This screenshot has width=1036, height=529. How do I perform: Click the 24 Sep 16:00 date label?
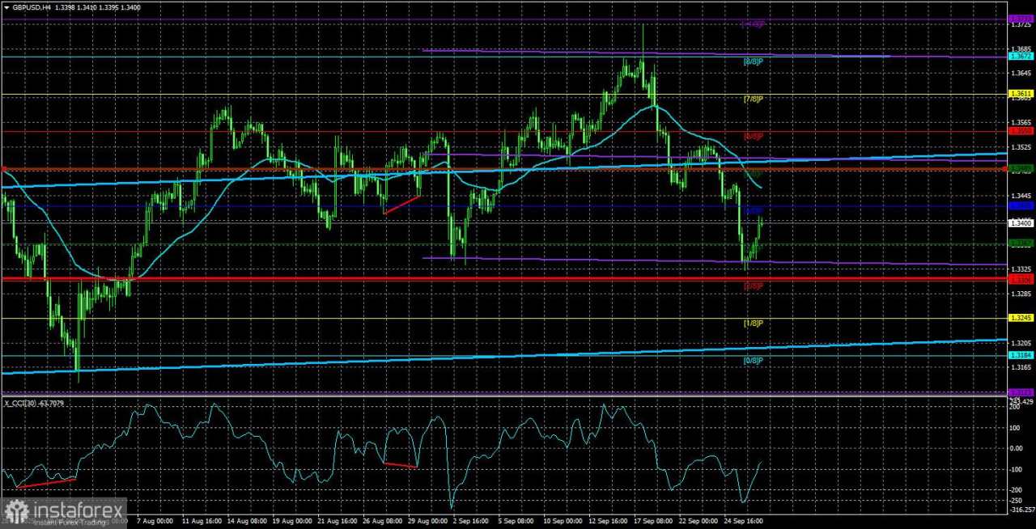[x=742, y=523]
